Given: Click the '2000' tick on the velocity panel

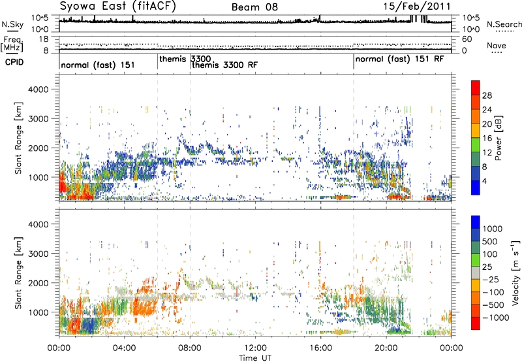Looking at the screenshot, I should click(x=38, y=283).
